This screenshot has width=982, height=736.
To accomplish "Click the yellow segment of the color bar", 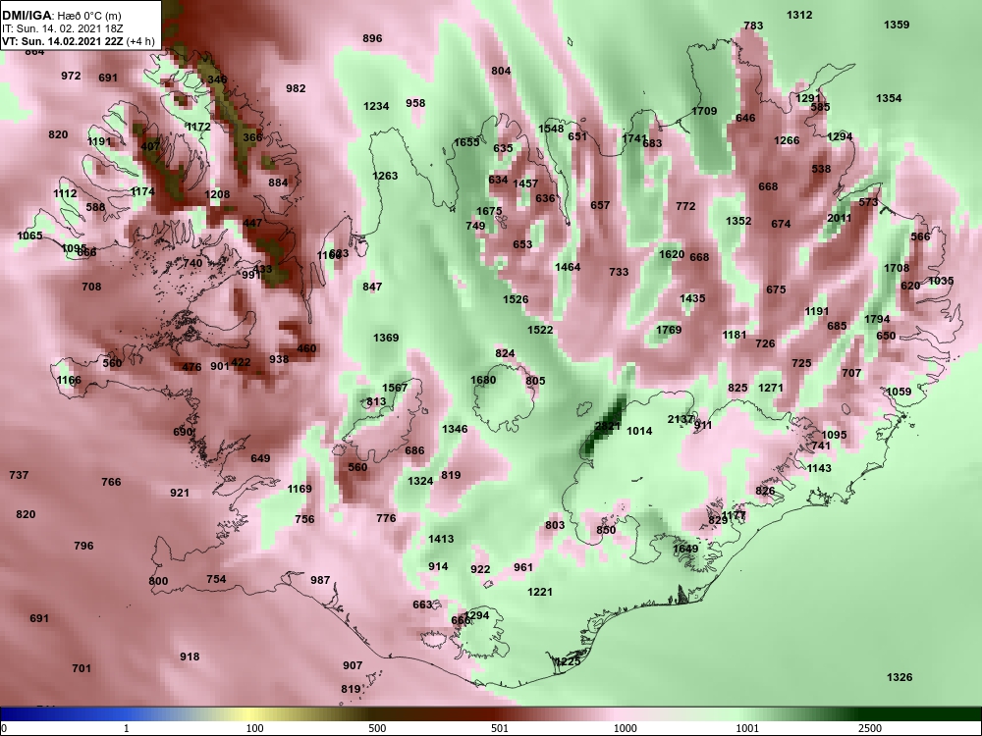I will coord(247,714).
